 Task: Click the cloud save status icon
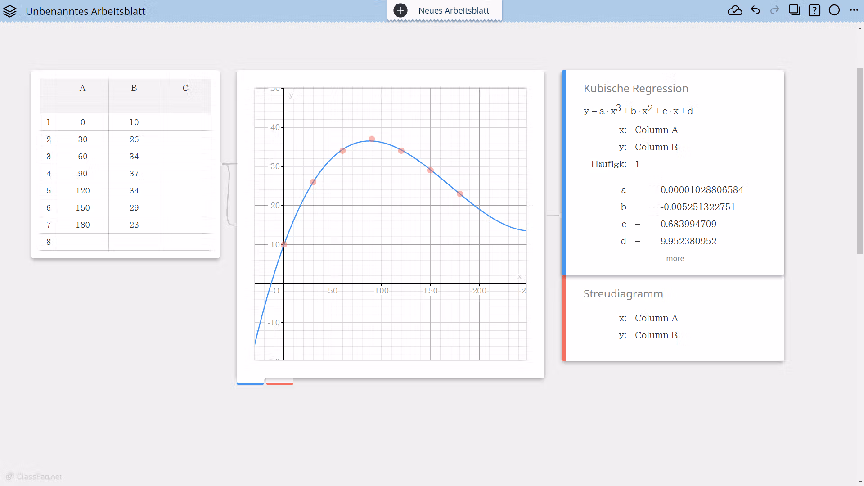pyautogui.click(x=735, y=10)
